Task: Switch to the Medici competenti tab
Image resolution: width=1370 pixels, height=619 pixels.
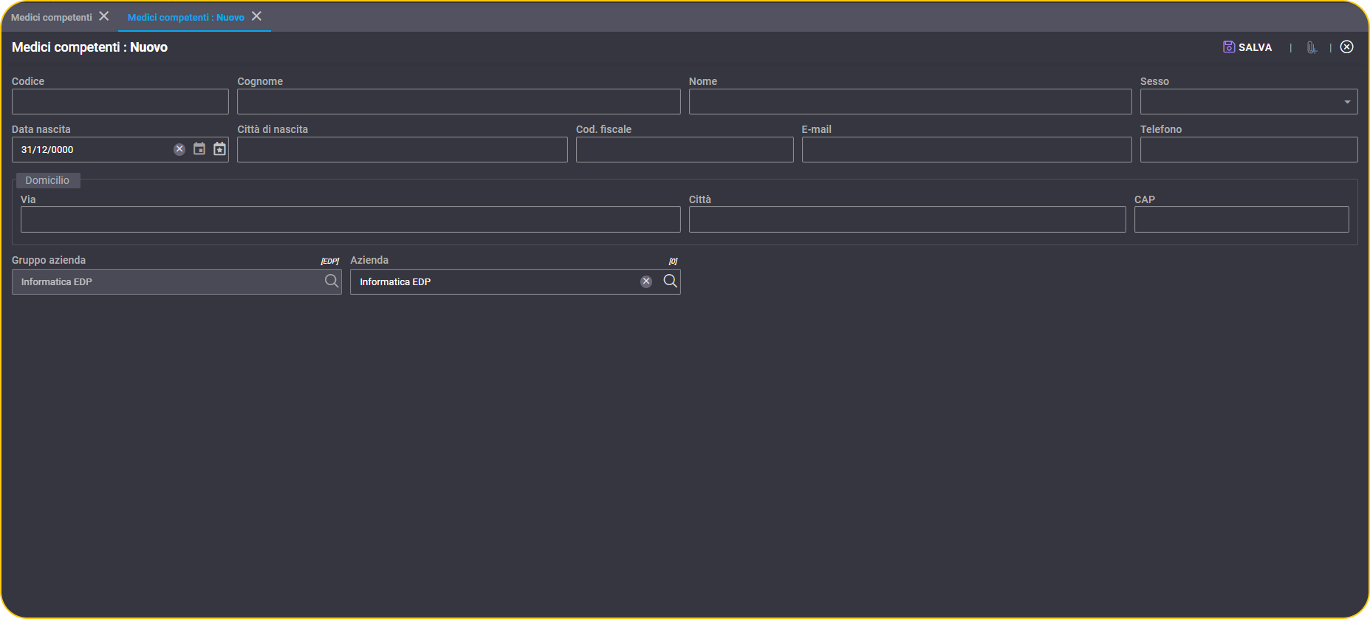Action: pos(52,17)
